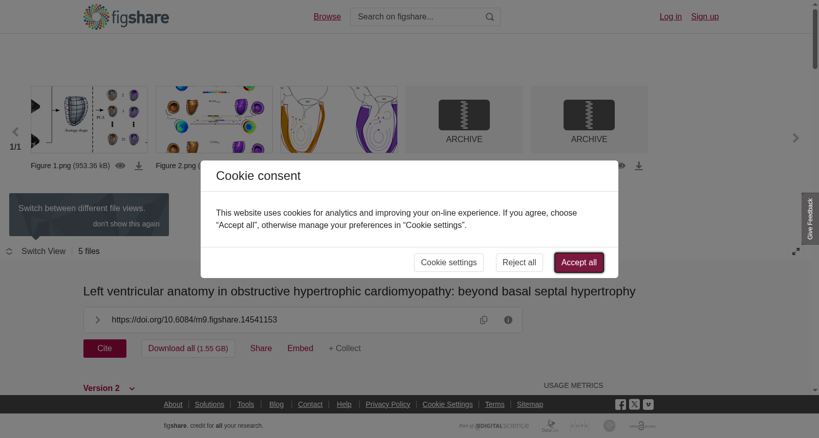Preview Figure 1.png with the eye icon

click(x=120, y=166)
